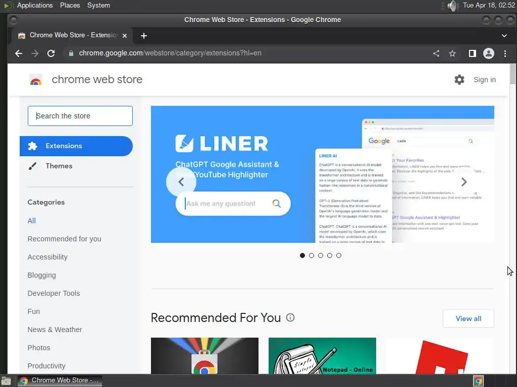Viewport: 517px width, 387px height.
Task: Open the web store settings gear
Action: click(x=459, y=80)
